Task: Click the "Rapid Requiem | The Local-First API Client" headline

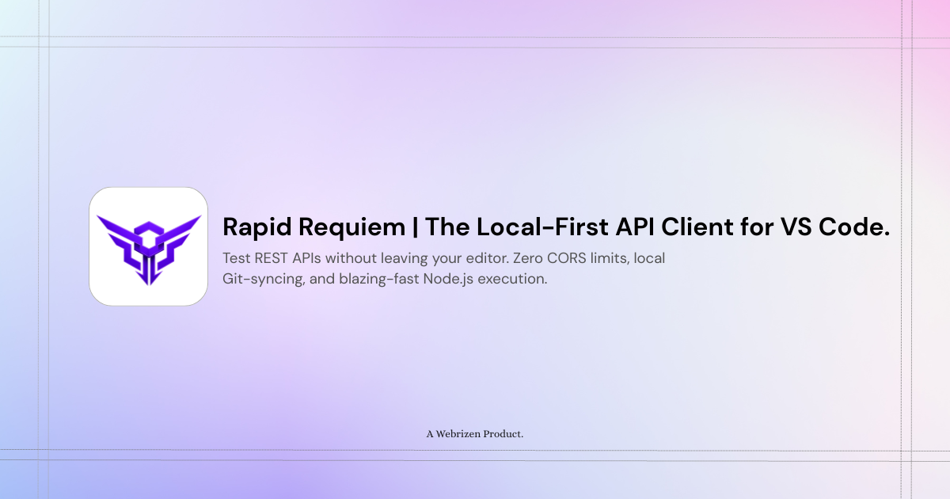Action: pos(556,227)
